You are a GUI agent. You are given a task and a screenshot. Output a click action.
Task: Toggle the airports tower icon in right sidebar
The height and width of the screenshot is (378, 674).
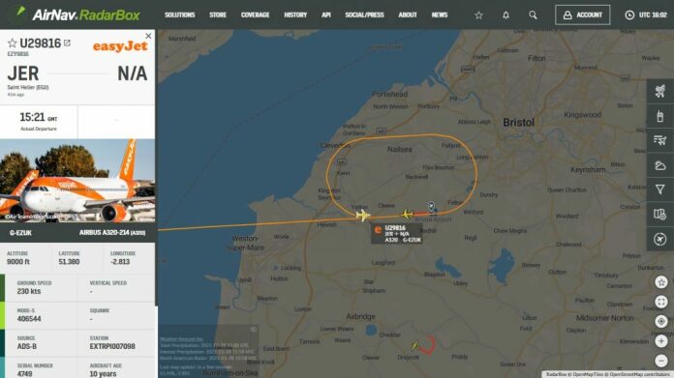(x=660, y=116)
